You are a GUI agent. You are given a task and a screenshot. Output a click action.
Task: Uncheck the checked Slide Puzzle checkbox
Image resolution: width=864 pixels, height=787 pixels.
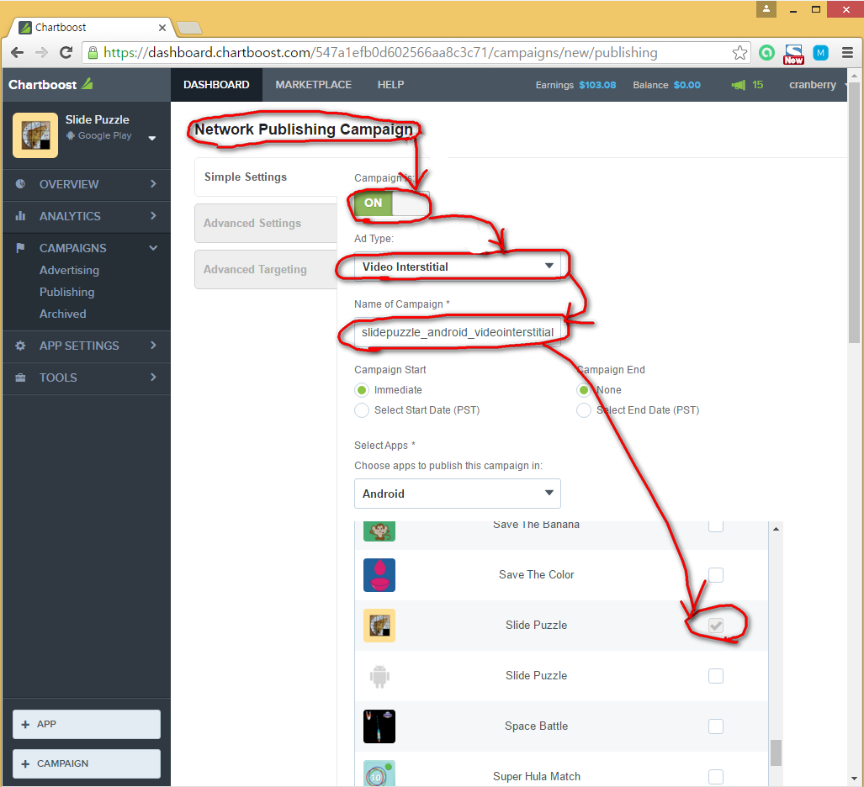click(716, 626)
